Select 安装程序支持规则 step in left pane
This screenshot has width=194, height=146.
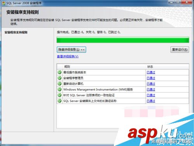point(16,32)
